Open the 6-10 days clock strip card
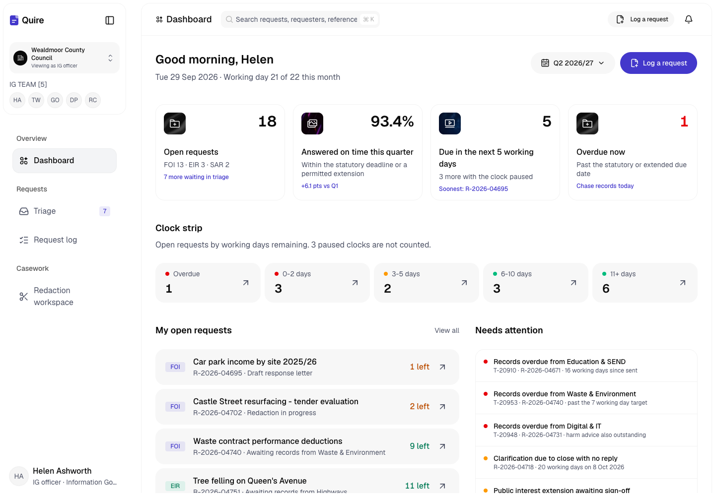The height and width of the screenshot is (496, 715). (536, 283)
